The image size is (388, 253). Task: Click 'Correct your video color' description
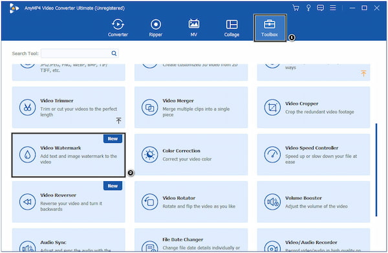(187, 159)
